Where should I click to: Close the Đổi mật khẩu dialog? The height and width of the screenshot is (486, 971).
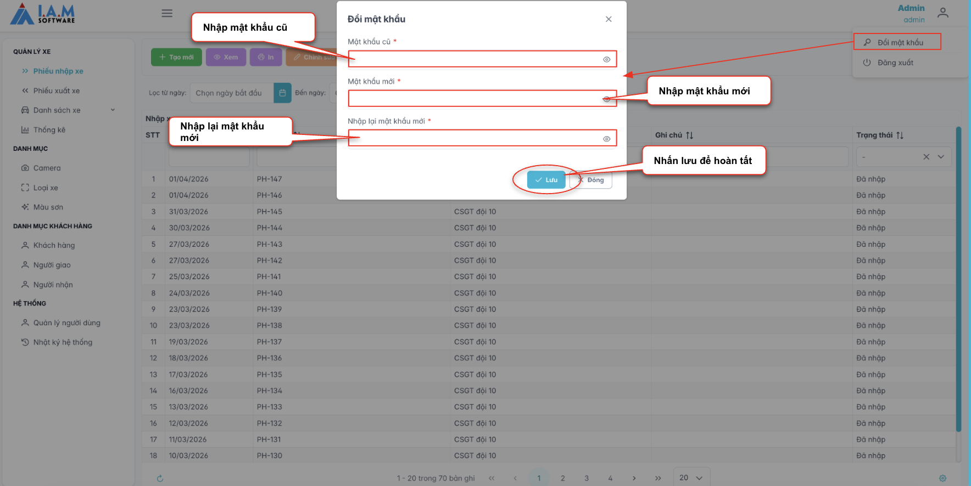(x=609, y=19)
